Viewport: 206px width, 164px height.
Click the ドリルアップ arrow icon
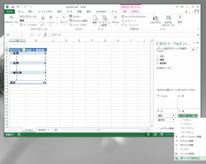click(x=51, y=18)
